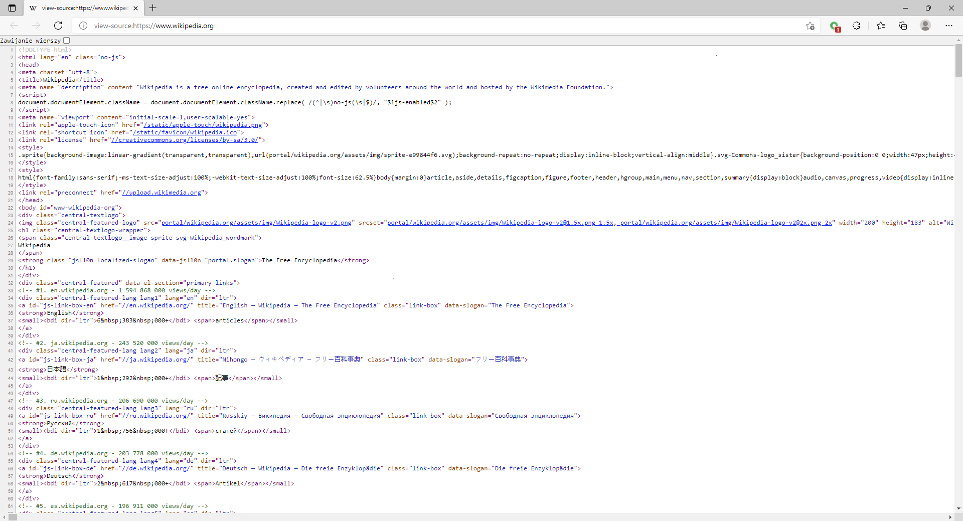
Task: Click the meta viewport line
Action: coord(136,117)
